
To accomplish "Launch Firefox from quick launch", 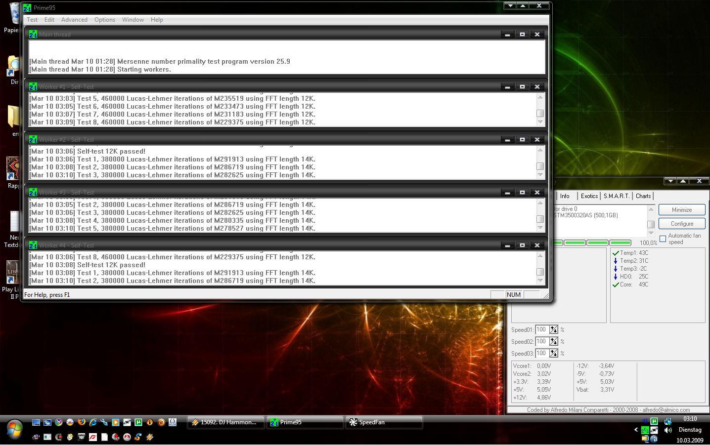I will (82, 422).
